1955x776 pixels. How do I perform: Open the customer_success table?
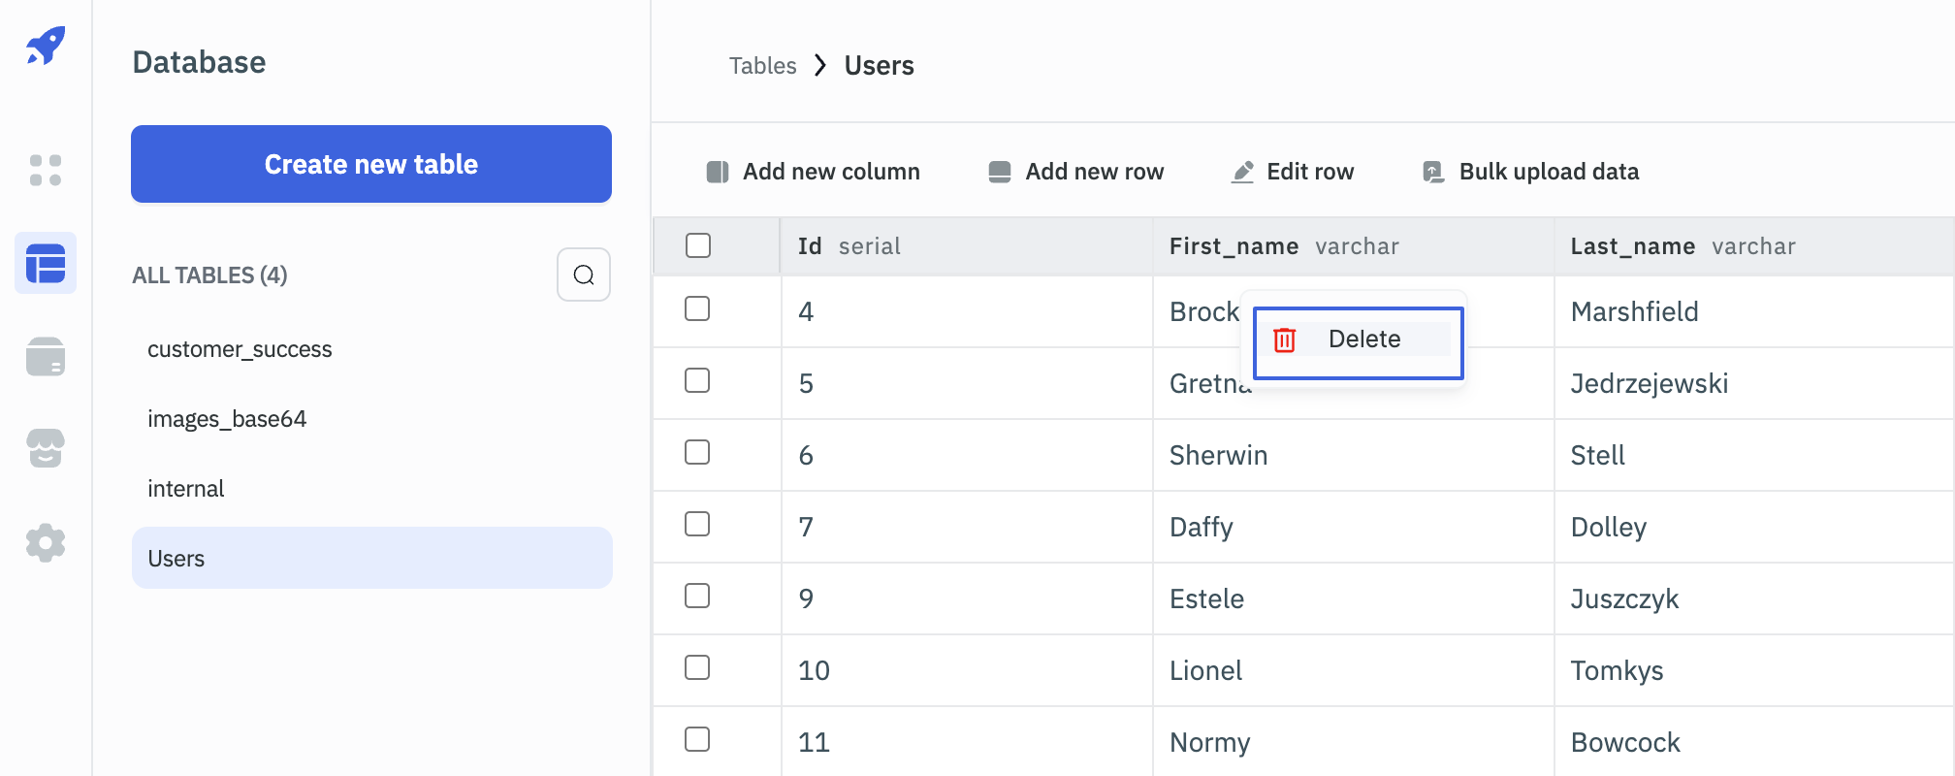240,349
